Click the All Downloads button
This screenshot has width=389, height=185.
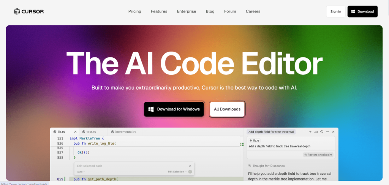pyautogui.click(x=227, y=109)
